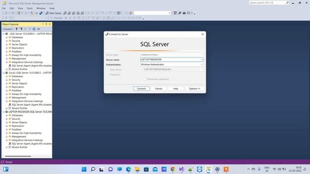Expand Databases under the (local) server
The height and width of the screenshot is (174, 310).
tap(7, 76)
